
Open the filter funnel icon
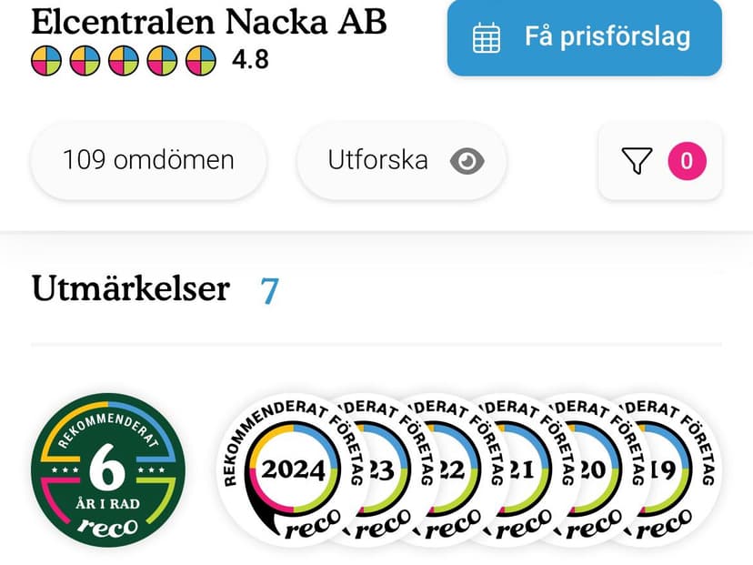[637, 160]
